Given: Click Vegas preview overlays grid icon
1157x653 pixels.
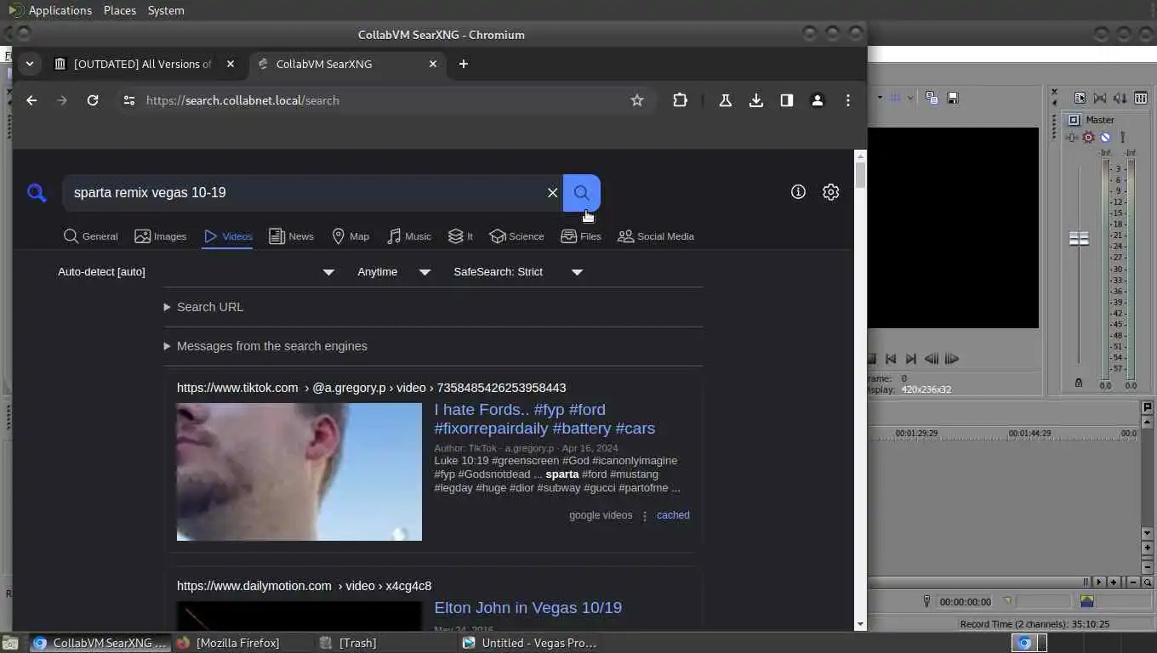Looking at the screenshot, I should (895, 98).
